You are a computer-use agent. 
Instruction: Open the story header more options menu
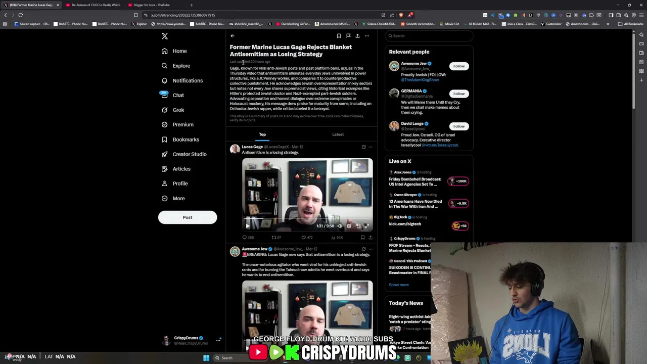click(x=367, y=36)
